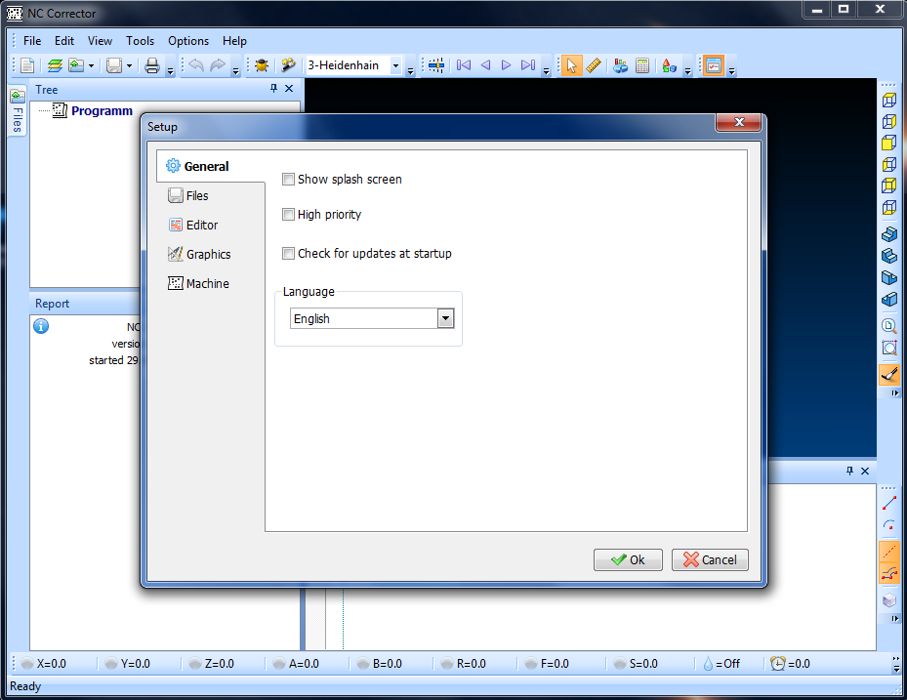
Task: Select the fully yellow front cube view
Action: pos(889,143)
